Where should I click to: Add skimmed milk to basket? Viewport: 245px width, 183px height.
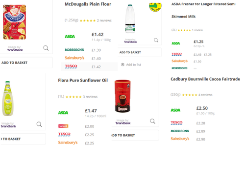(x=140, y=52)
